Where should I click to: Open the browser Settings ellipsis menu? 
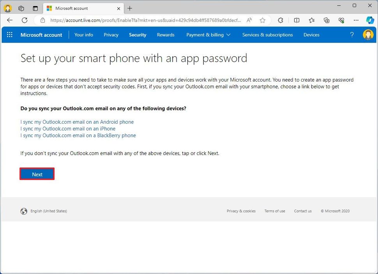pos(356,20)
